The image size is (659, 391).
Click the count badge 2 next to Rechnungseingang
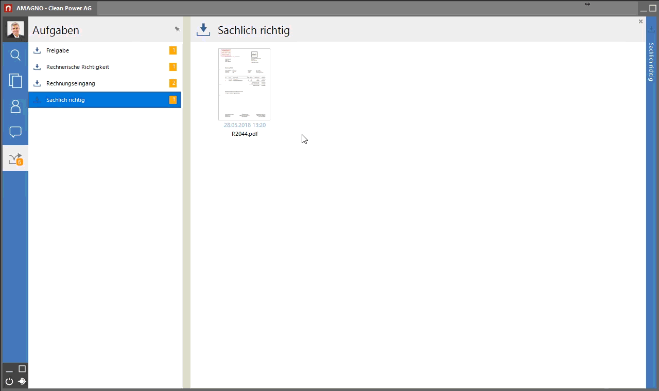coord(173,83)
